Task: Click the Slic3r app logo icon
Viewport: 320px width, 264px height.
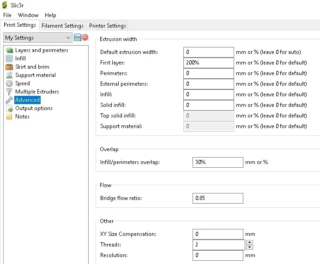Action: point(5,5)
